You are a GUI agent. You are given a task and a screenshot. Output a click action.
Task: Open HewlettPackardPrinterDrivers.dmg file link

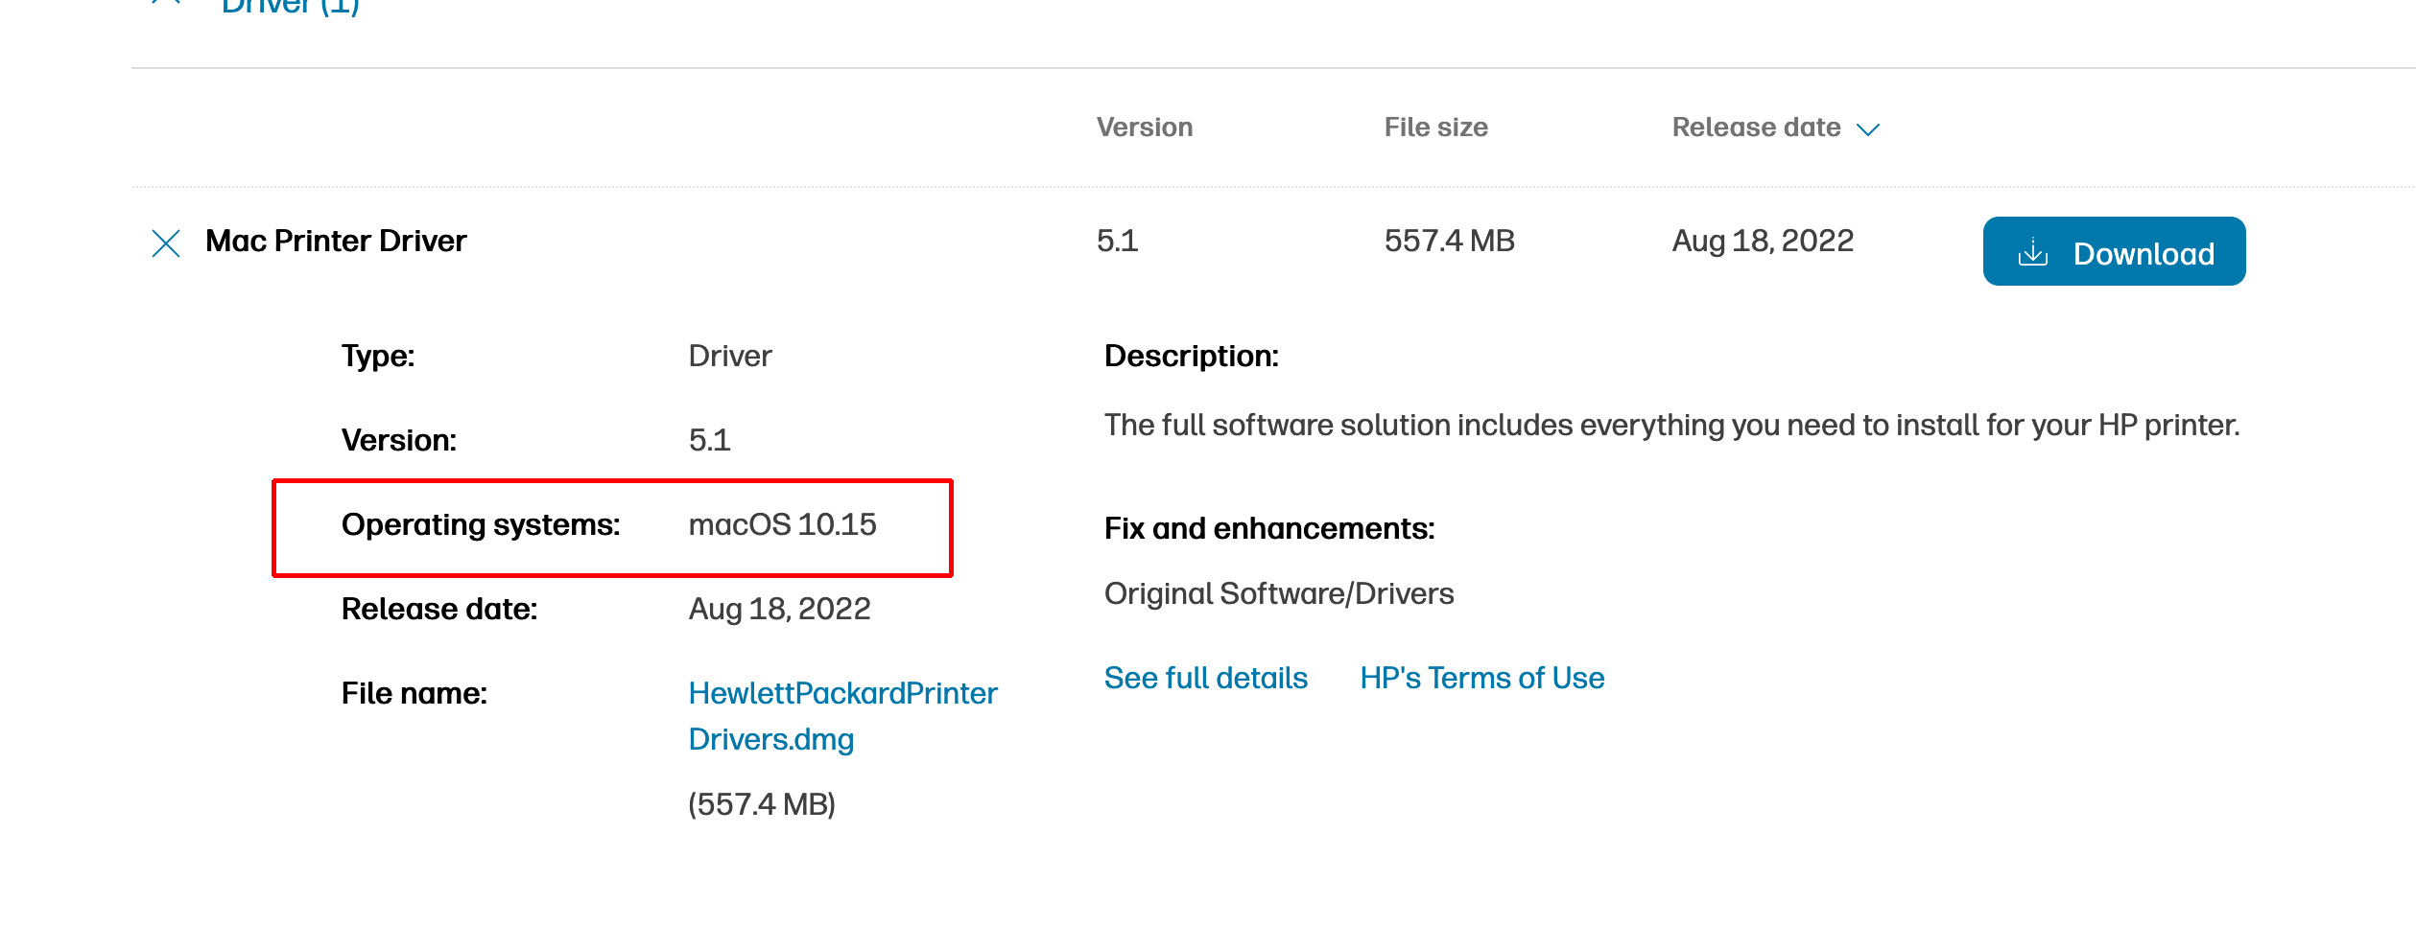pos(841,715)
